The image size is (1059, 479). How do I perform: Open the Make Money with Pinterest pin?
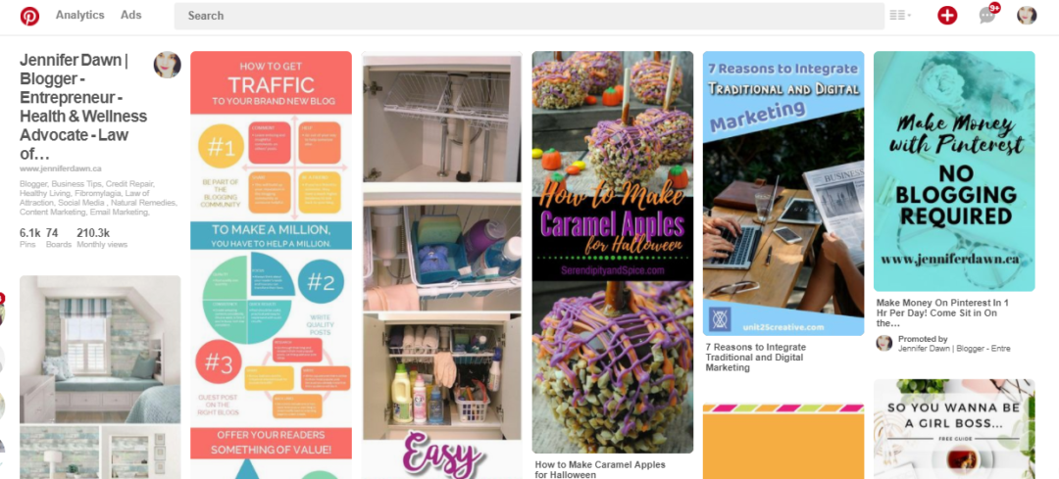pos(954,170)
